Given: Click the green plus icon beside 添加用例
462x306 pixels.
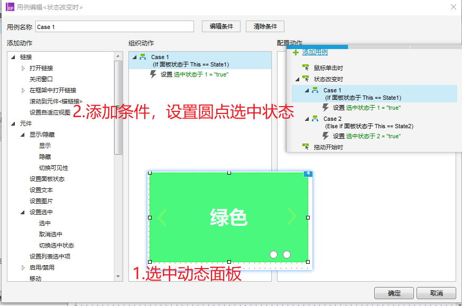Looking at the screenshot, I should click(x=295, y=52).
